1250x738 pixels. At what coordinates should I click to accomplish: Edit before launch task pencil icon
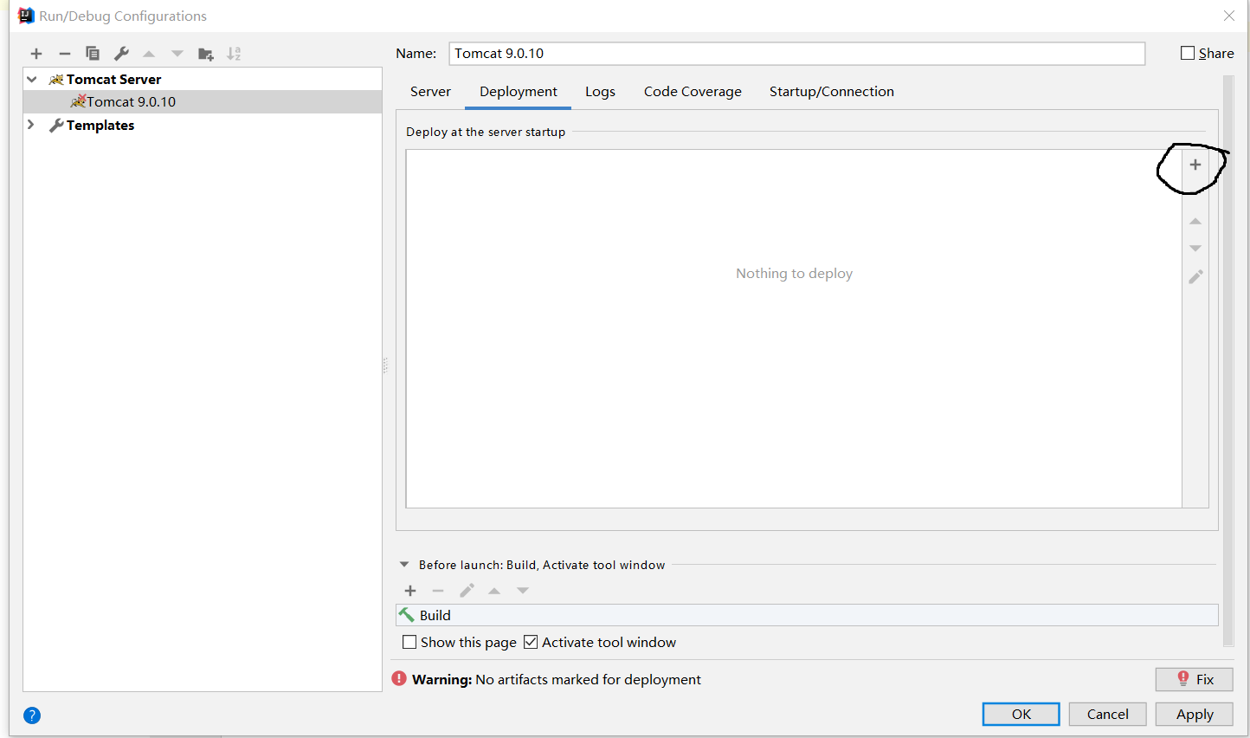click(x=467, y=591)
